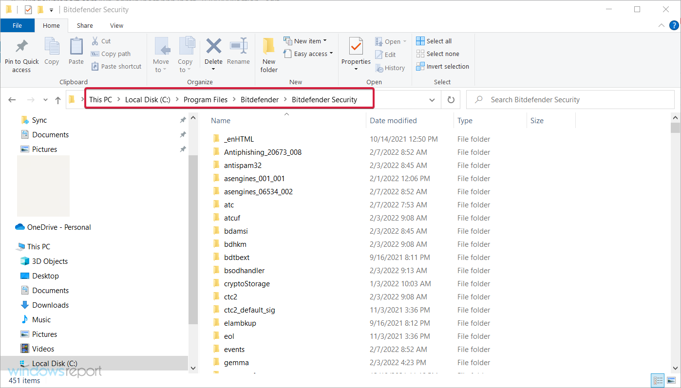Viewport: 681px width, 388px height.
Task: Refresh the Bitdefender Security folder view
Action: (451, 100)
